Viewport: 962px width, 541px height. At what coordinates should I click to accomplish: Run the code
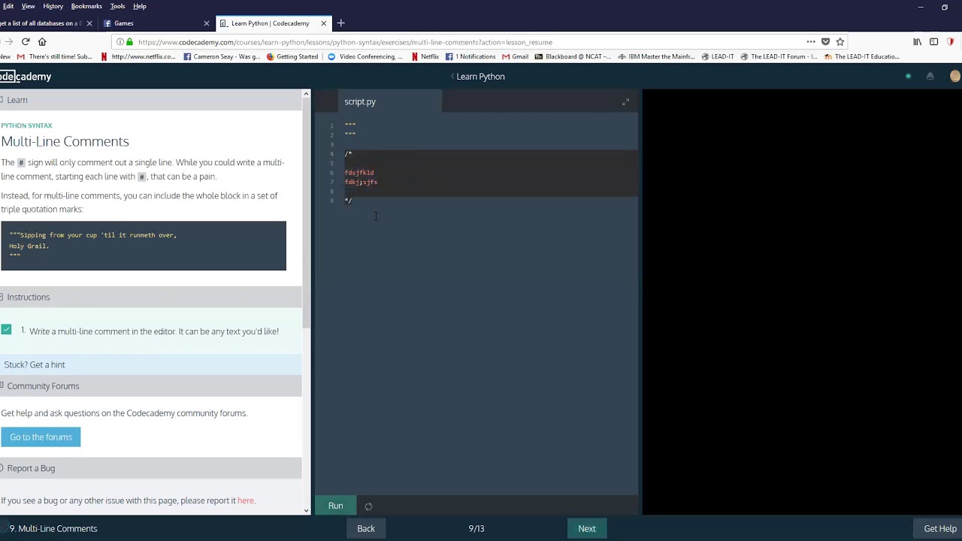point(335,506)
